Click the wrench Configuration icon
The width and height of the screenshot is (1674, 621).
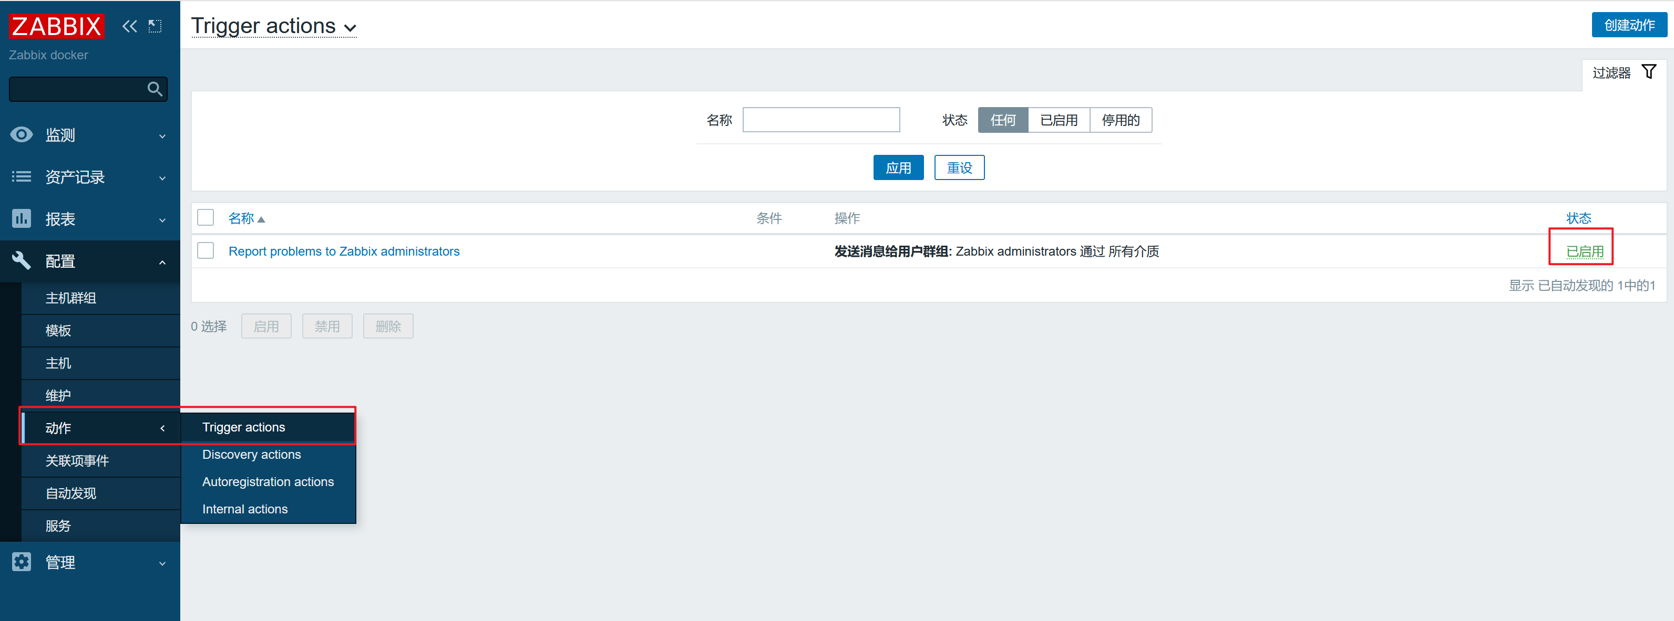22,261
